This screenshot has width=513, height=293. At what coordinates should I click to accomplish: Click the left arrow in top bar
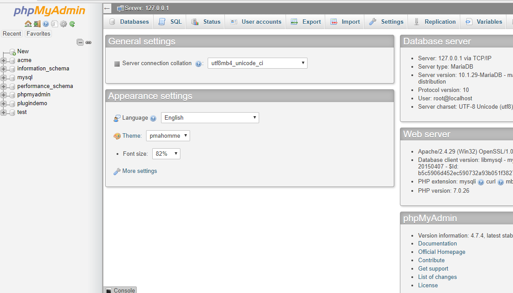107,8
